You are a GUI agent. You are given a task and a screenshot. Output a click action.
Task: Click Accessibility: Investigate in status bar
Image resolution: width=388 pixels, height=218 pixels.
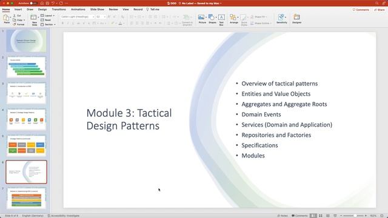tap(64, 216)
